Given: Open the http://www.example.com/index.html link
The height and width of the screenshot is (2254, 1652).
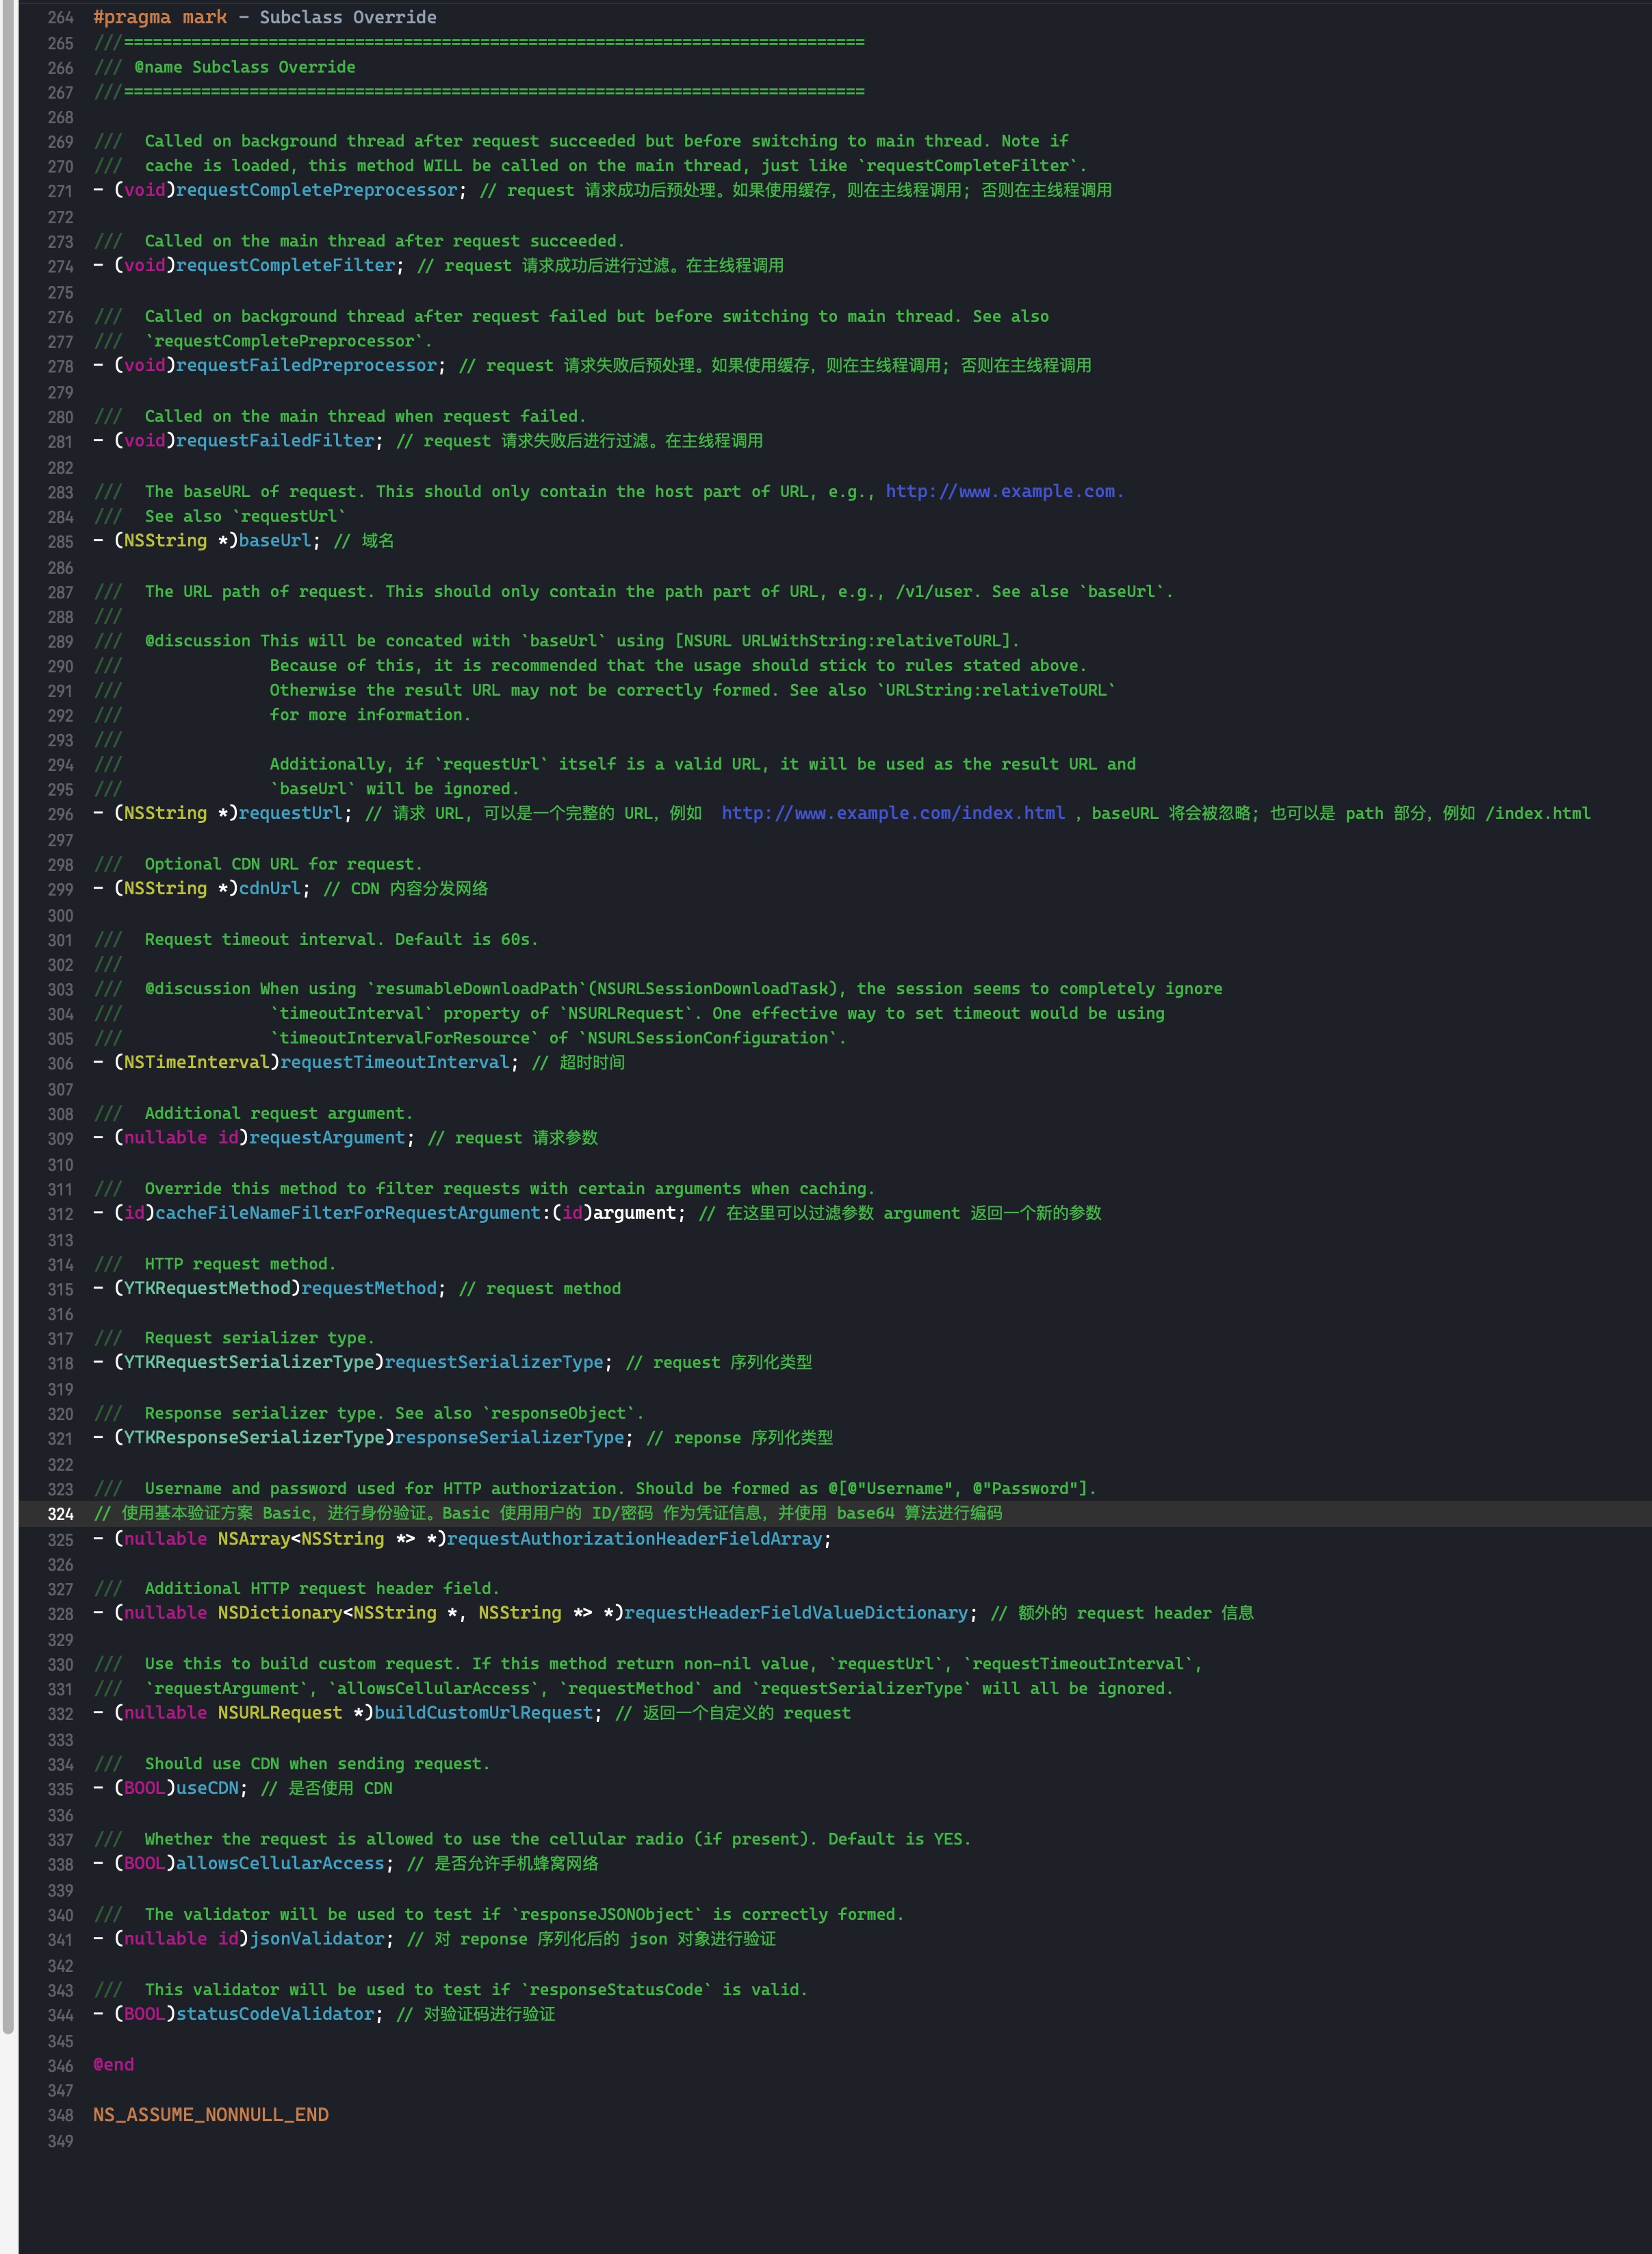Looking at the screenshot, I should point(892,813).
